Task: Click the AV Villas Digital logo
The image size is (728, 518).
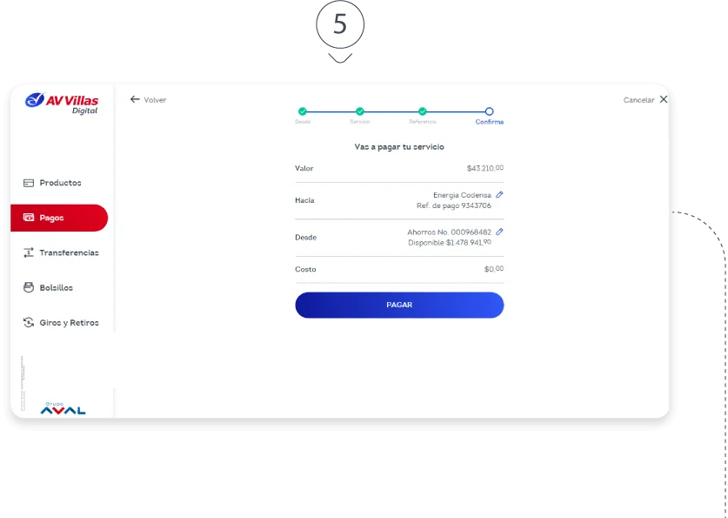Action: (x=62, y=103)
